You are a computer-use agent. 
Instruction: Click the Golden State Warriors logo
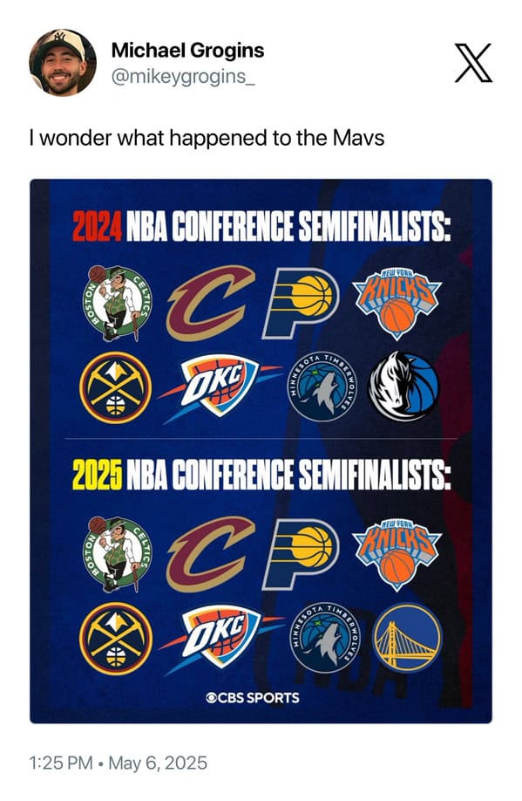point(407,638)
